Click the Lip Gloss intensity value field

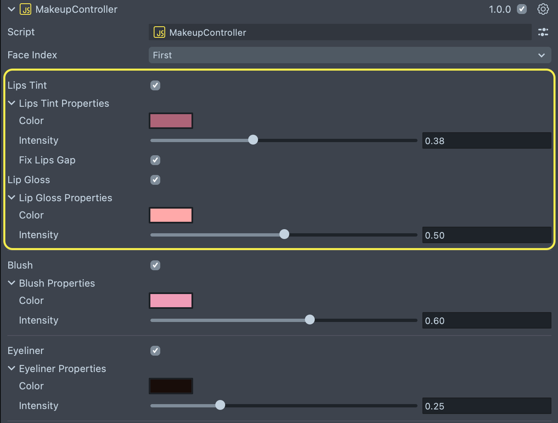point(487,235)
